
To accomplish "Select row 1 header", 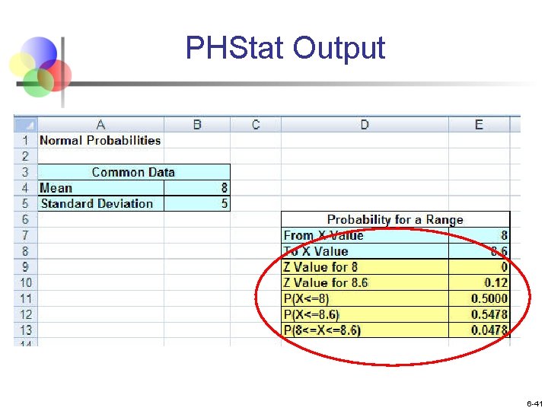I will (x=26, y=141).
